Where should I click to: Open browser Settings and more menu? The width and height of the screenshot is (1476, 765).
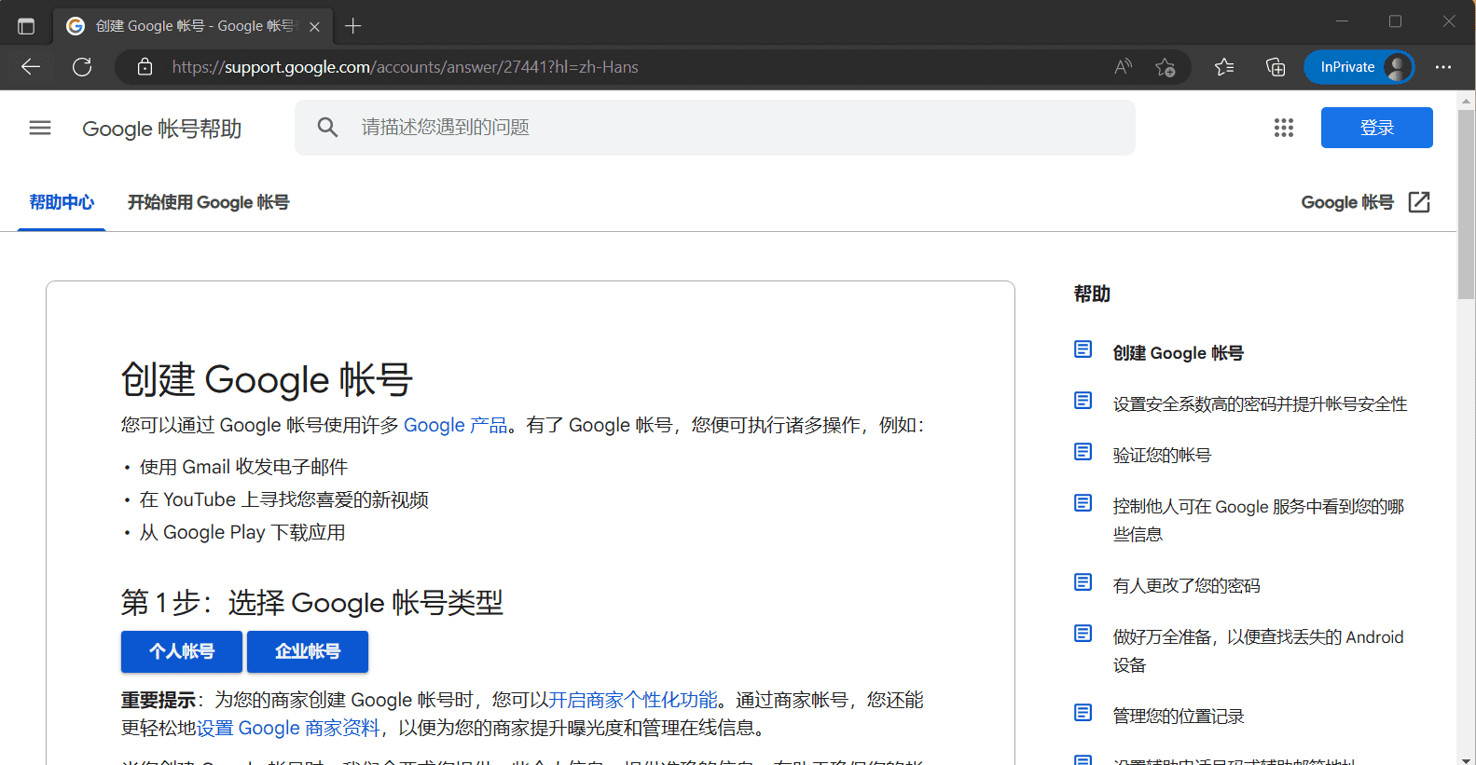pos(1443,67)
